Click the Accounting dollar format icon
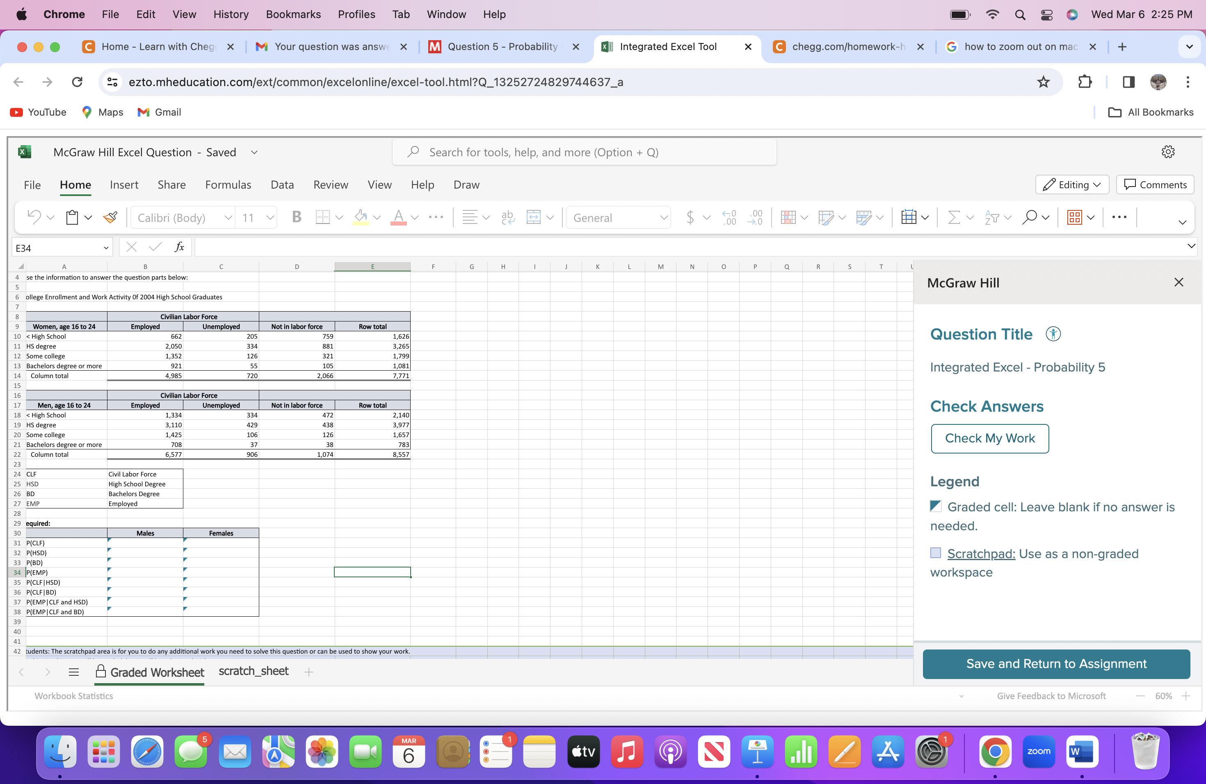Viewport: 1206px width, 784px height. tap(690, 217)
